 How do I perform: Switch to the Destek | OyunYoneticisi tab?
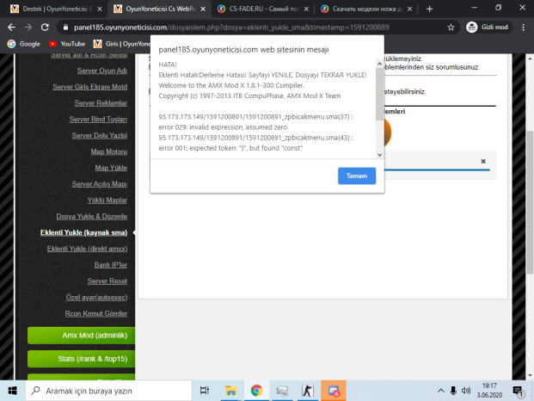click(x=57, y=9)
